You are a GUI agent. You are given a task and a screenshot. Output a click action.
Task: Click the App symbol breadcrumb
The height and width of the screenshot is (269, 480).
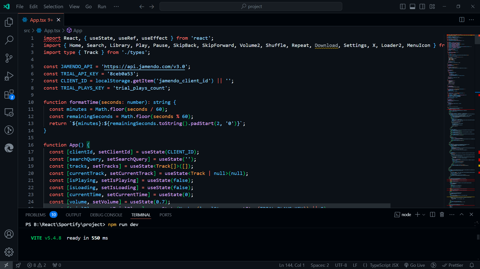click(74, 30)
